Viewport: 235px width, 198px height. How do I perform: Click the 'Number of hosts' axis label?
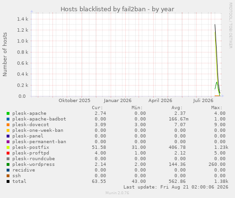5,54
